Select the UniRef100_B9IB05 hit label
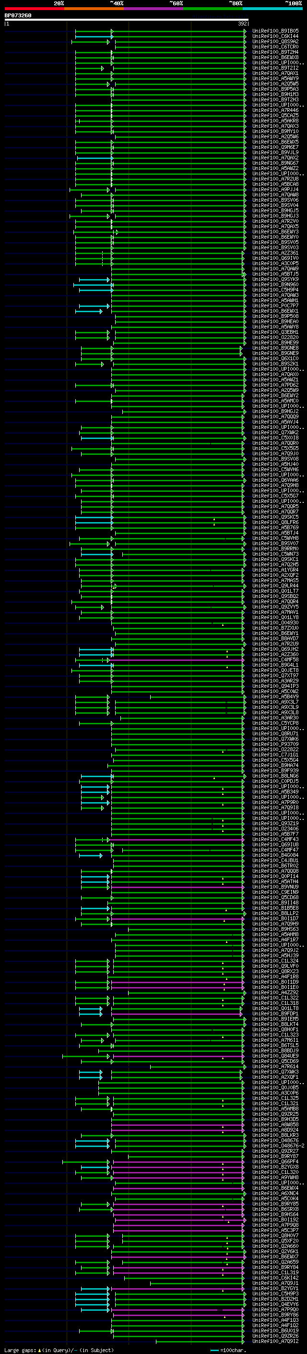Screen dimensions: 307x1354 275,31
